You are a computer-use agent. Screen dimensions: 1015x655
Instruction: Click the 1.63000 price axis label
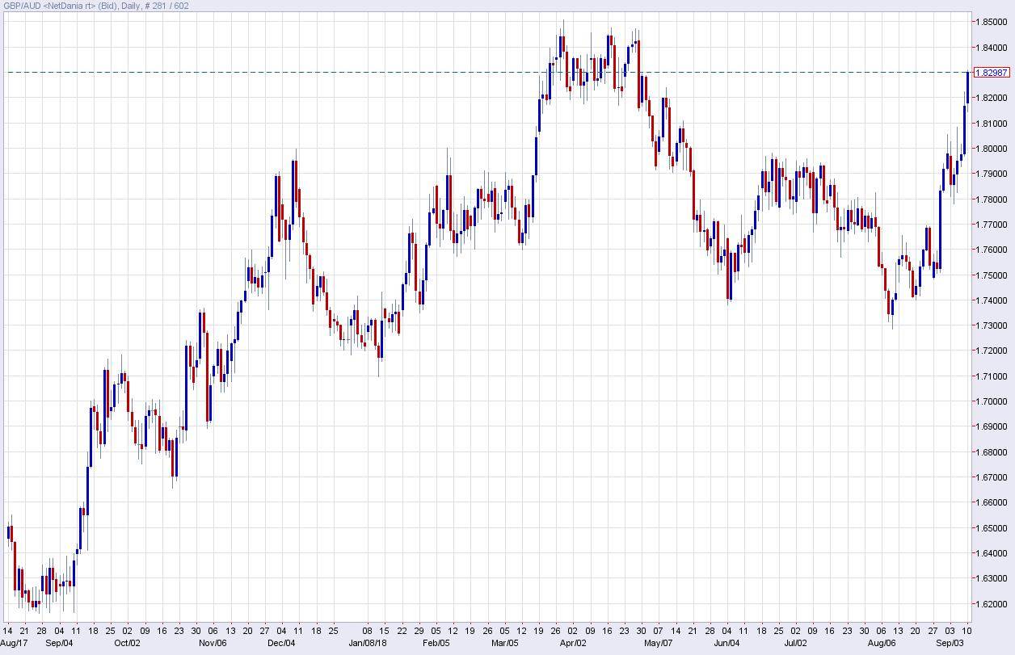pos(992,578)
